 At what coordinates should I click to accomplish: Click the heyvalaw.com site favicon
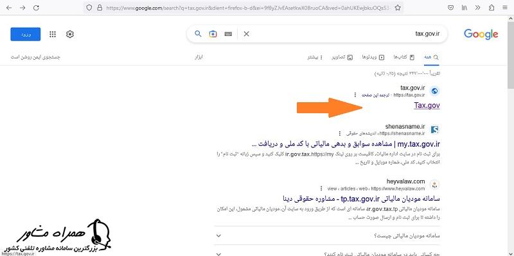[435, 185]
